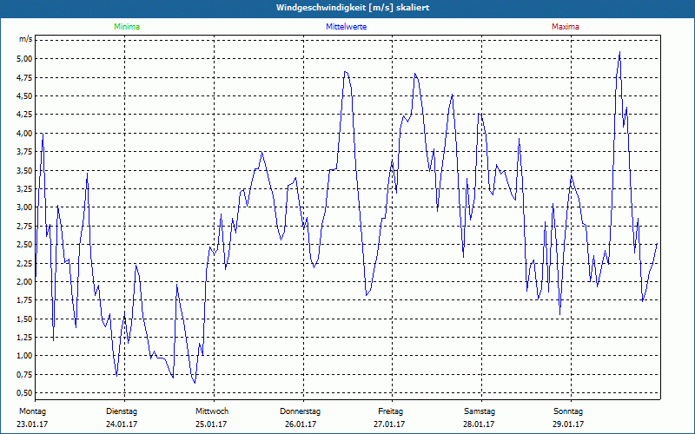Screen dimensions: 695x434
Task: Click the 1,00 axis value
Action: point(25,356)
